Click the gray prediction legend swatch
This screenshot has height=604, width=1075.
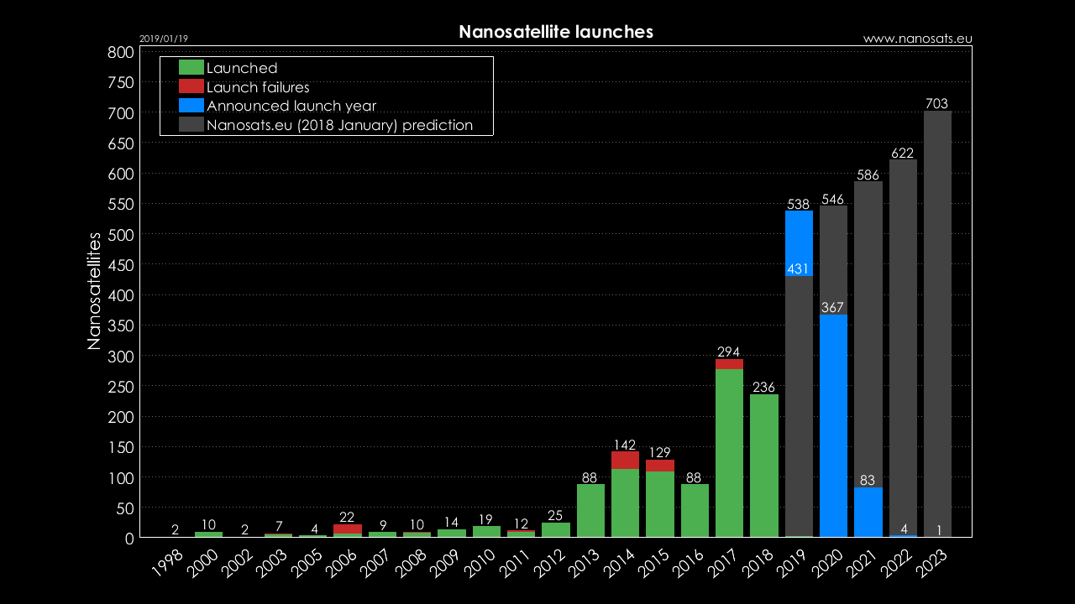191,125
